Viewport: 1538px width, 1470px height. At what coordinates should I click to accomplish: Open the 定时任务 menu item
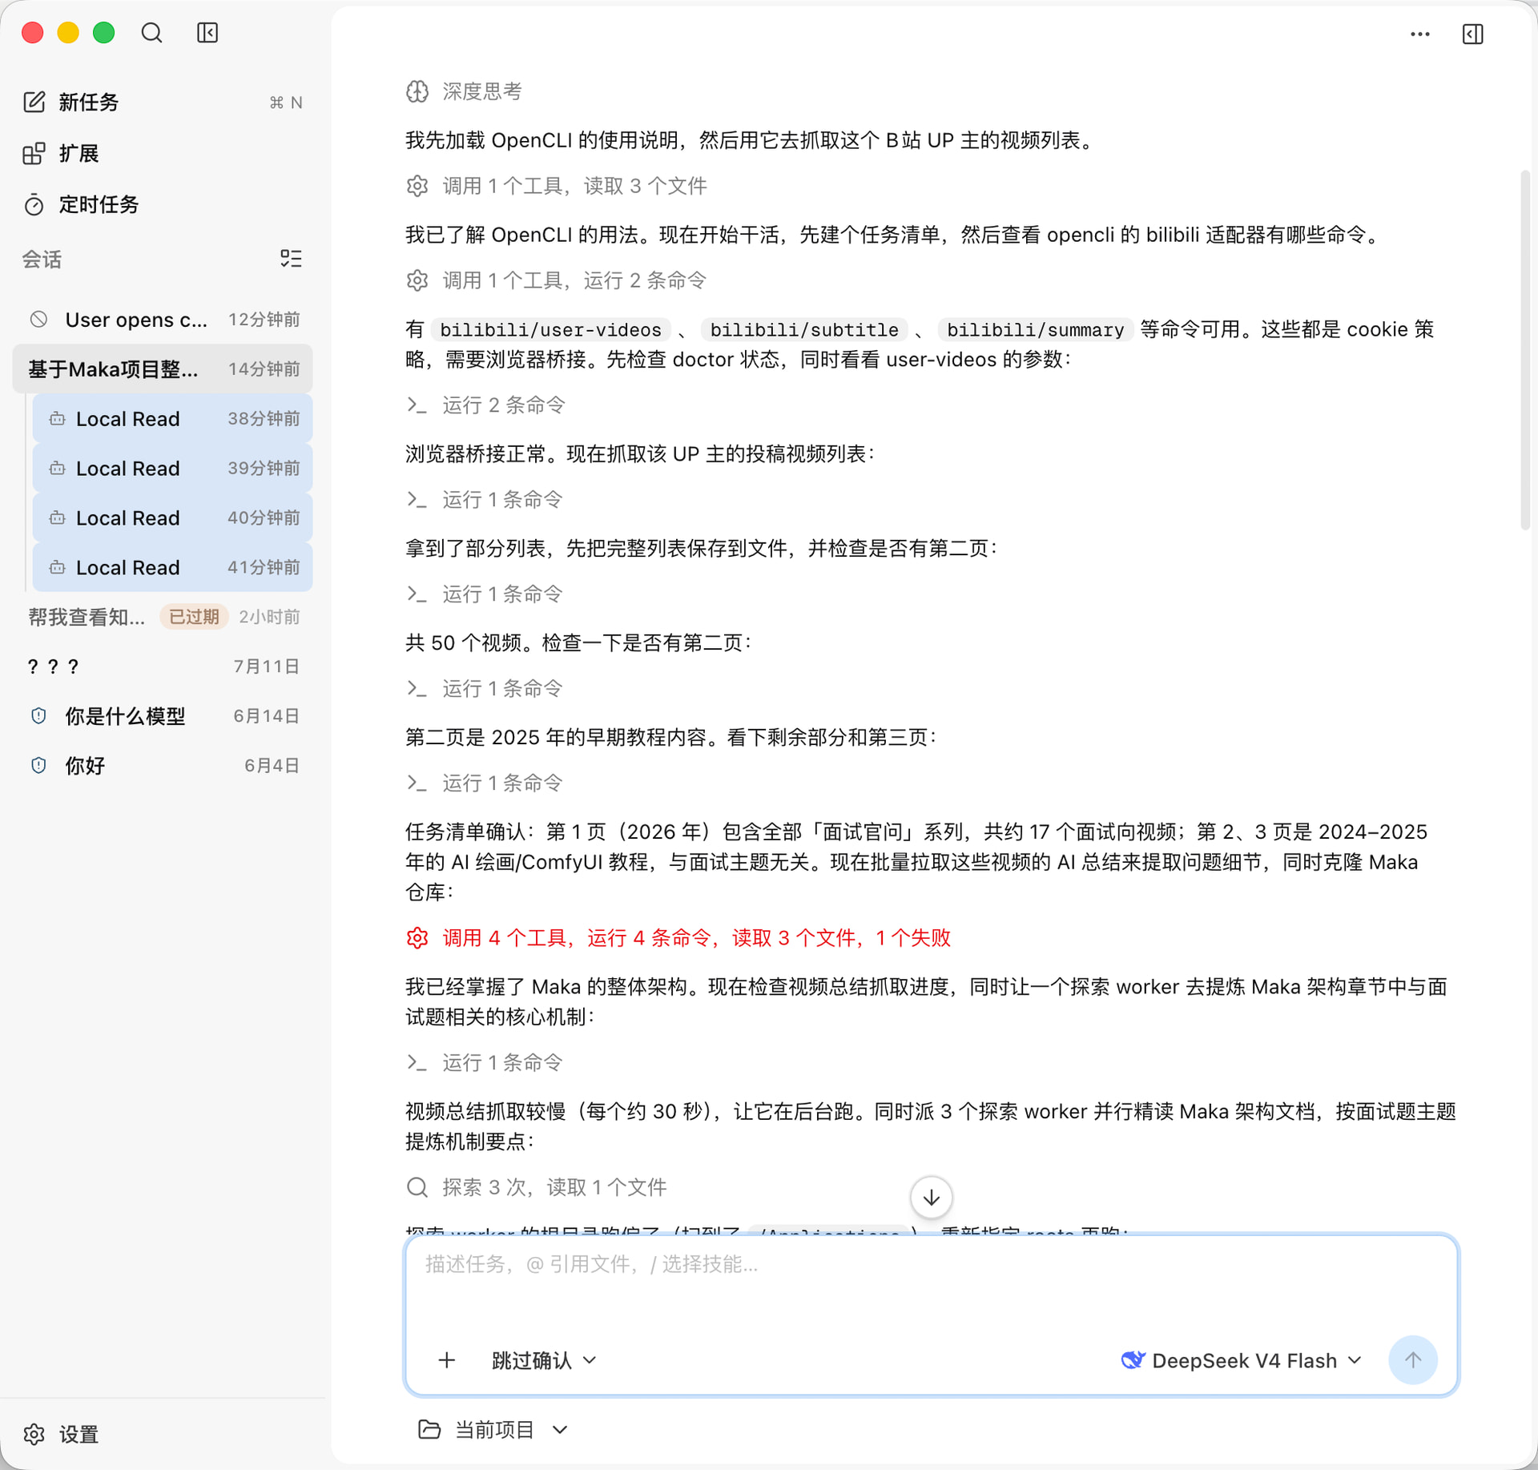(163, 205)
